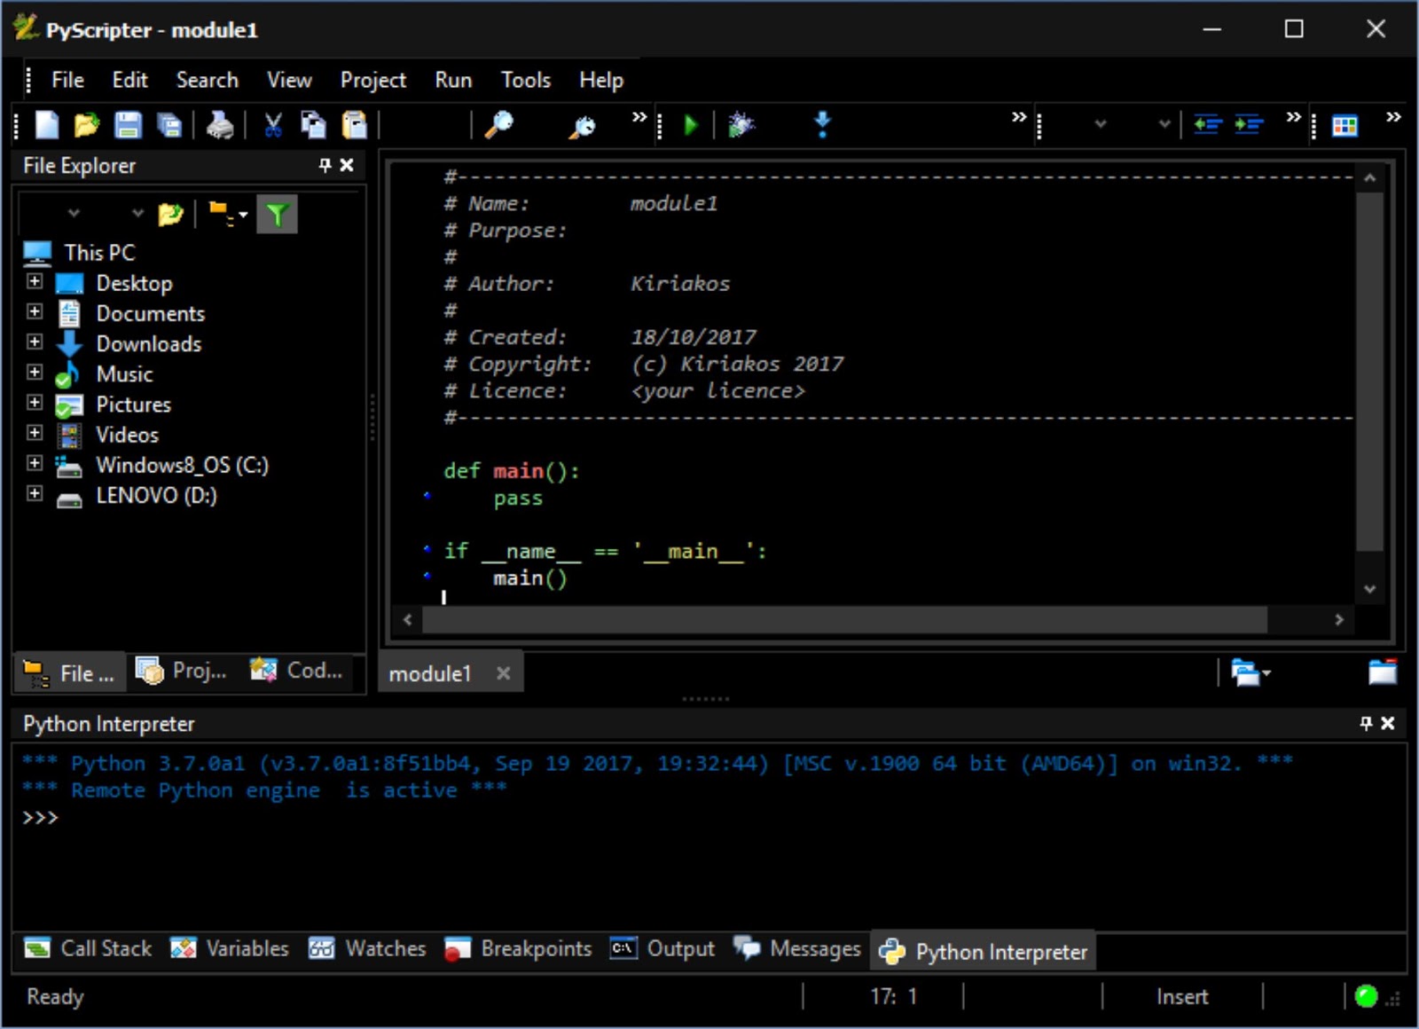Click the toolbar overflow chevron button
This screenshot has width=1419, height=1029.
coord(639,116)
